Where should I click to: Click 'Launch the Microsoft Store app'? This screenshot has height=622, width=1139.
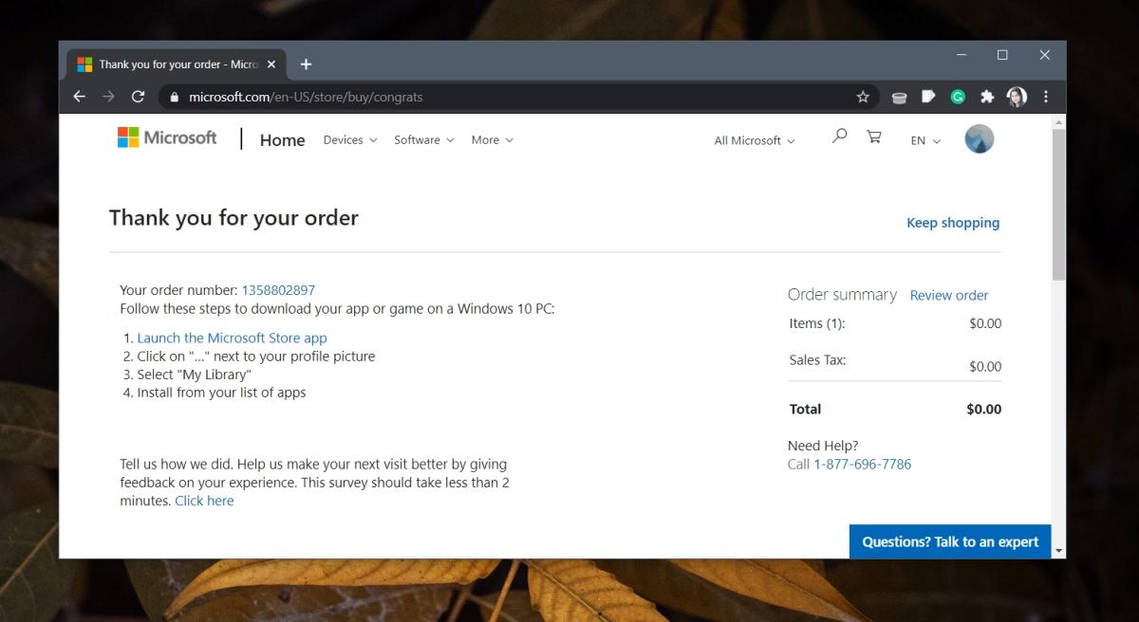232,338
